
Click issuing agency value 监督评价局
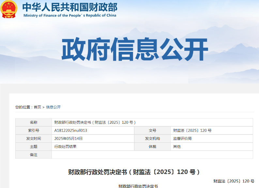tap(182, 138)
